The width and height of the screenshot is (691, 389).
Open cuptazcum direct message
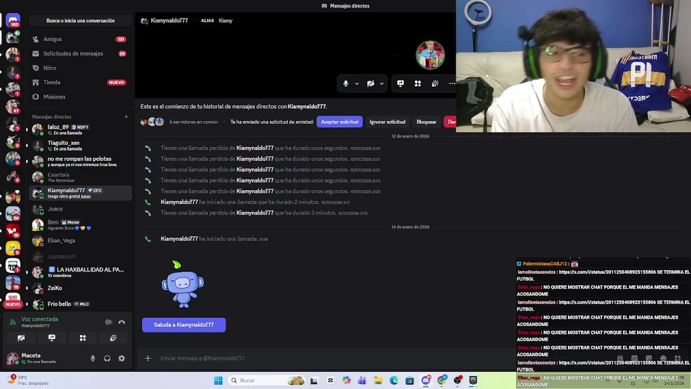[80, 256]
